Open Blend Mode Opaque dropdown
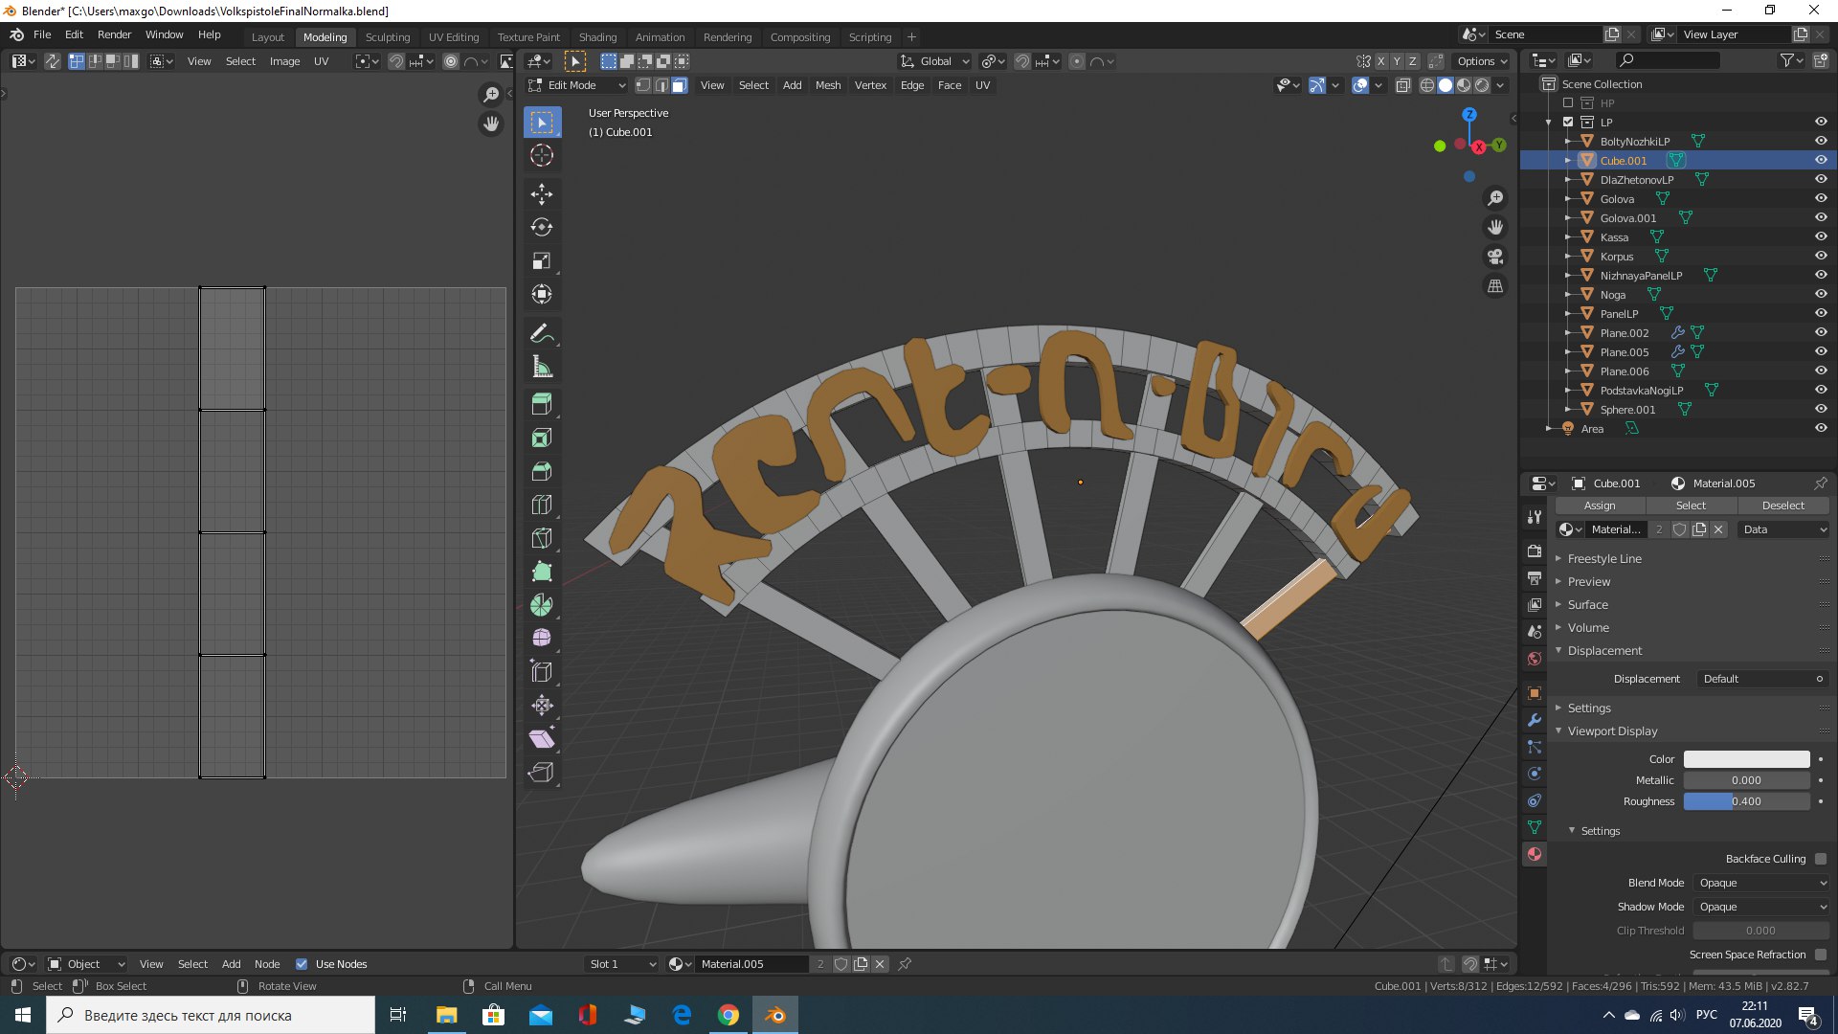This screenshot has height=1034, width=1838. 1761,883
